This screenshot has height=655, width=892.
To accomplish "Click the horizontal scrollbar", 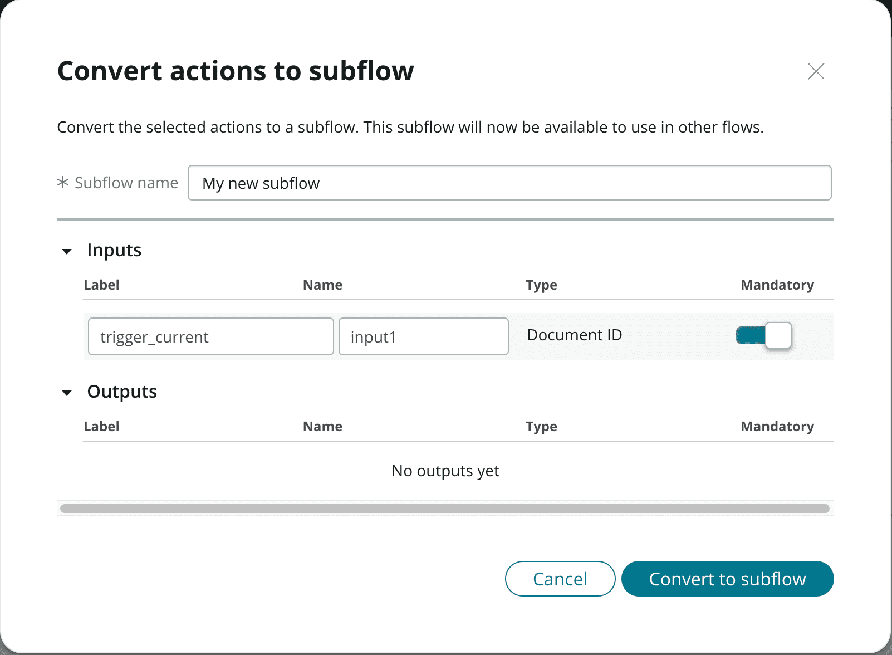I will (x=445, y=509).
